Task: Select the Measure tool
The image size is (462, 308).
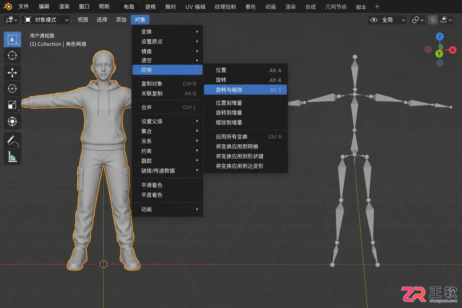Action: (x=12, y=157)
